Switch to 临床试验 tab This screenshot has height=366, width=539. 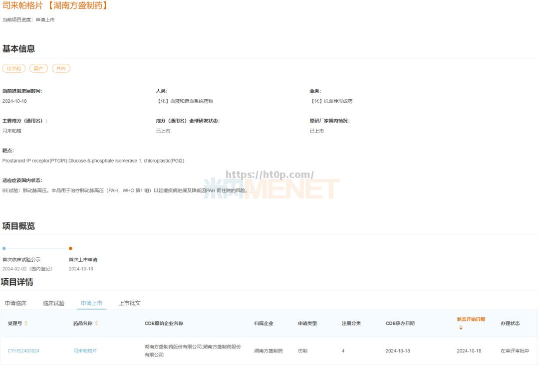(53, 303)
